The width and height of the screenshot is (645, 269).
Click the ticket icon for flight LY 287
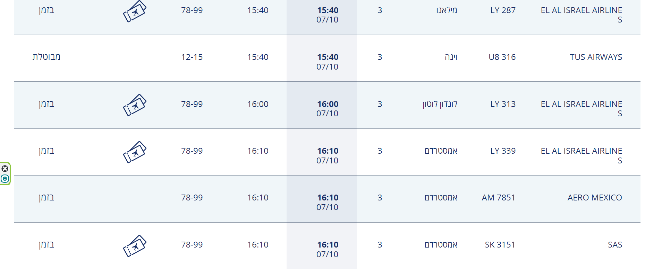(x=135, y=11)
